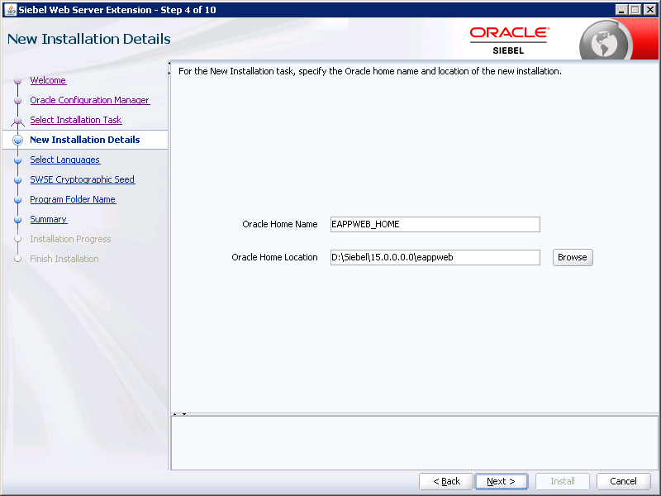Collapse the left navigation panel arrow
Viewport: 661px width, 496px height.
pyautogui.click(x=169, y=64)
